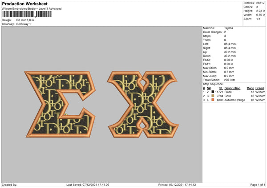Click the stitch count "11721" for Black
This screenshot has height=188, width=267.
pyautogui.click(x=219, y=92)
